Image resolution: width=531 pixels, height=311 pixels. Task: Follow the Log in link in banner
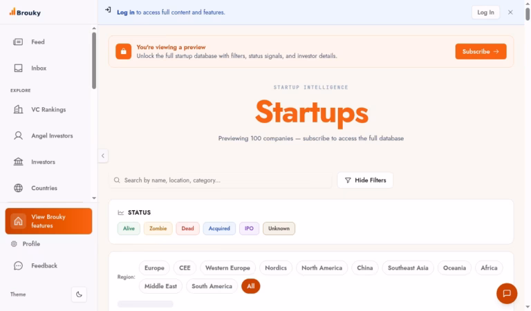[x=126, y=12]
